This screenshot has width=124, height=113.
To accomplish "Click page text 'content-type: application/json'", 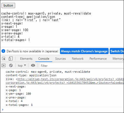I will point(28,17).
